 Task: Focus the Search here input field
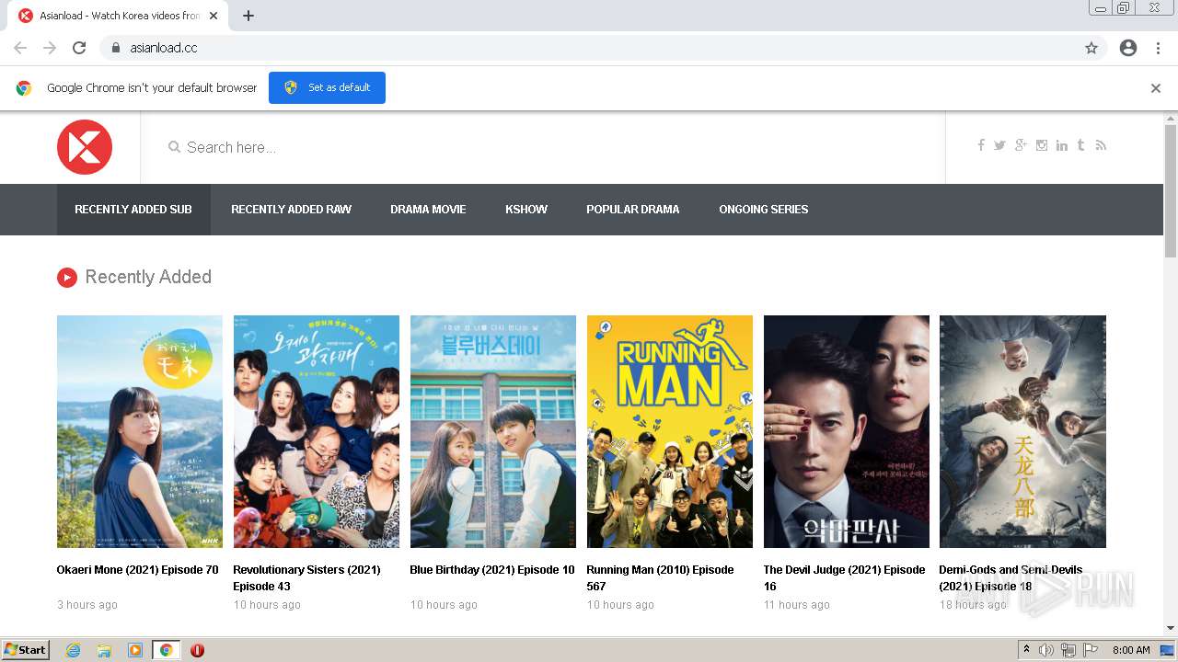click(543, 147)
